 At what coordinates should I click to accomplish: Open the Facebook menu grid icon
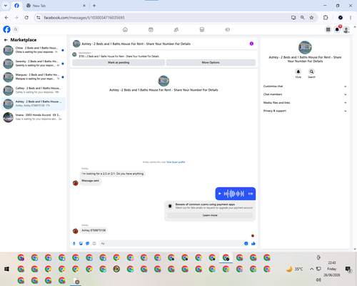tap(328, 29)
